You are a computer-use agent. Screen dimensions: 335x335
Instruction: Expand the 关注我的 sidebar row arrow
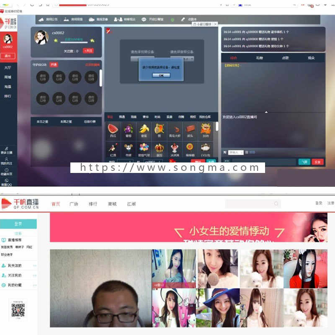[x=35, y=276]
